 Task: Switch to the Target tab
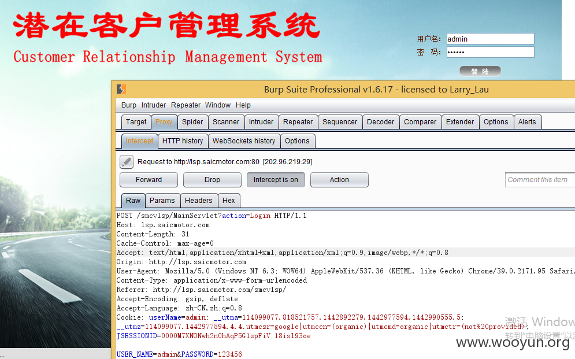pyautogui.click(x=136, y=122)
